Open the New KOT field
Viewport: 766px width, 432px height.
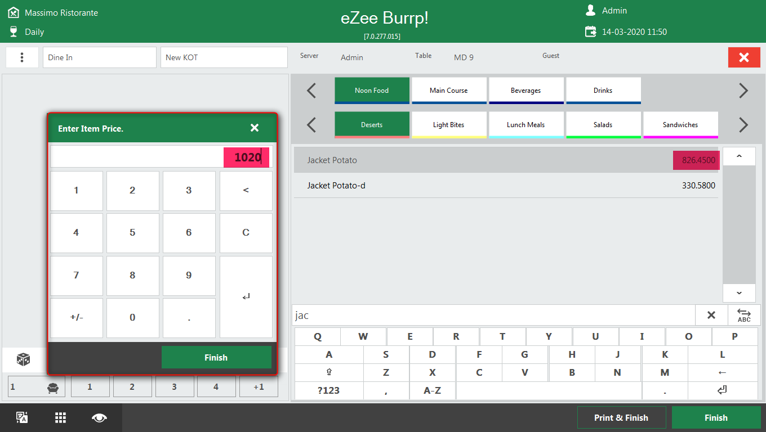[x=224, y=57]
